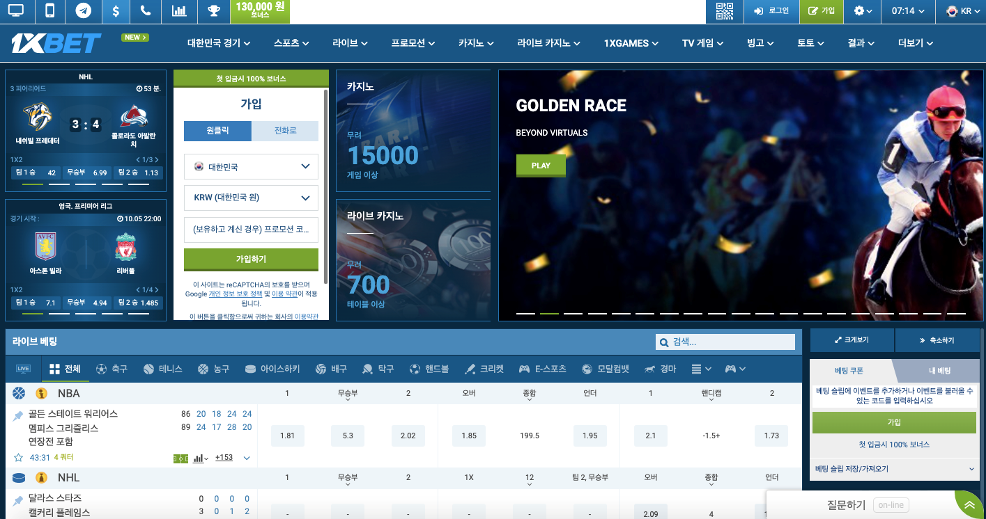Click the hockey puck icon next to NHL
The image size is (986, 519).
pyautogui.click(x=19, y=477)
